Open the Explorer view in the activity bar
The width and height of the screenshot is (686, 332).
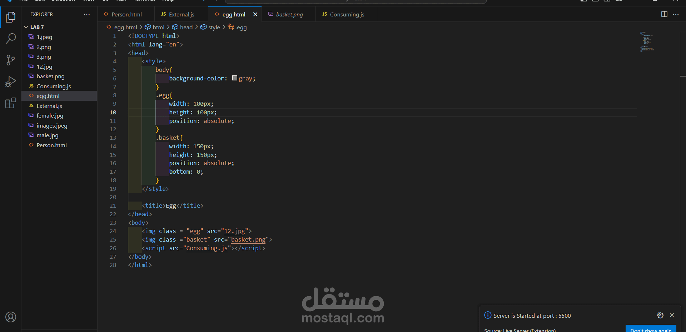tap(11, 17)
